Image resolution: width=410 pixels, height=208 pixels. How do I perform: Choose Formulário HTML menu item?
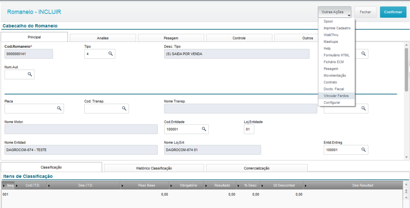pyautogui.click(x=336, y=55)
